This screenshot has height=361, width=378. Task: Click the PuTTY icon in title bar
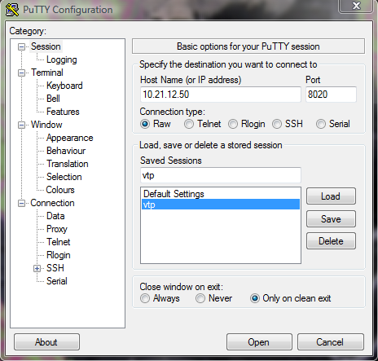(x=12, y=10)
